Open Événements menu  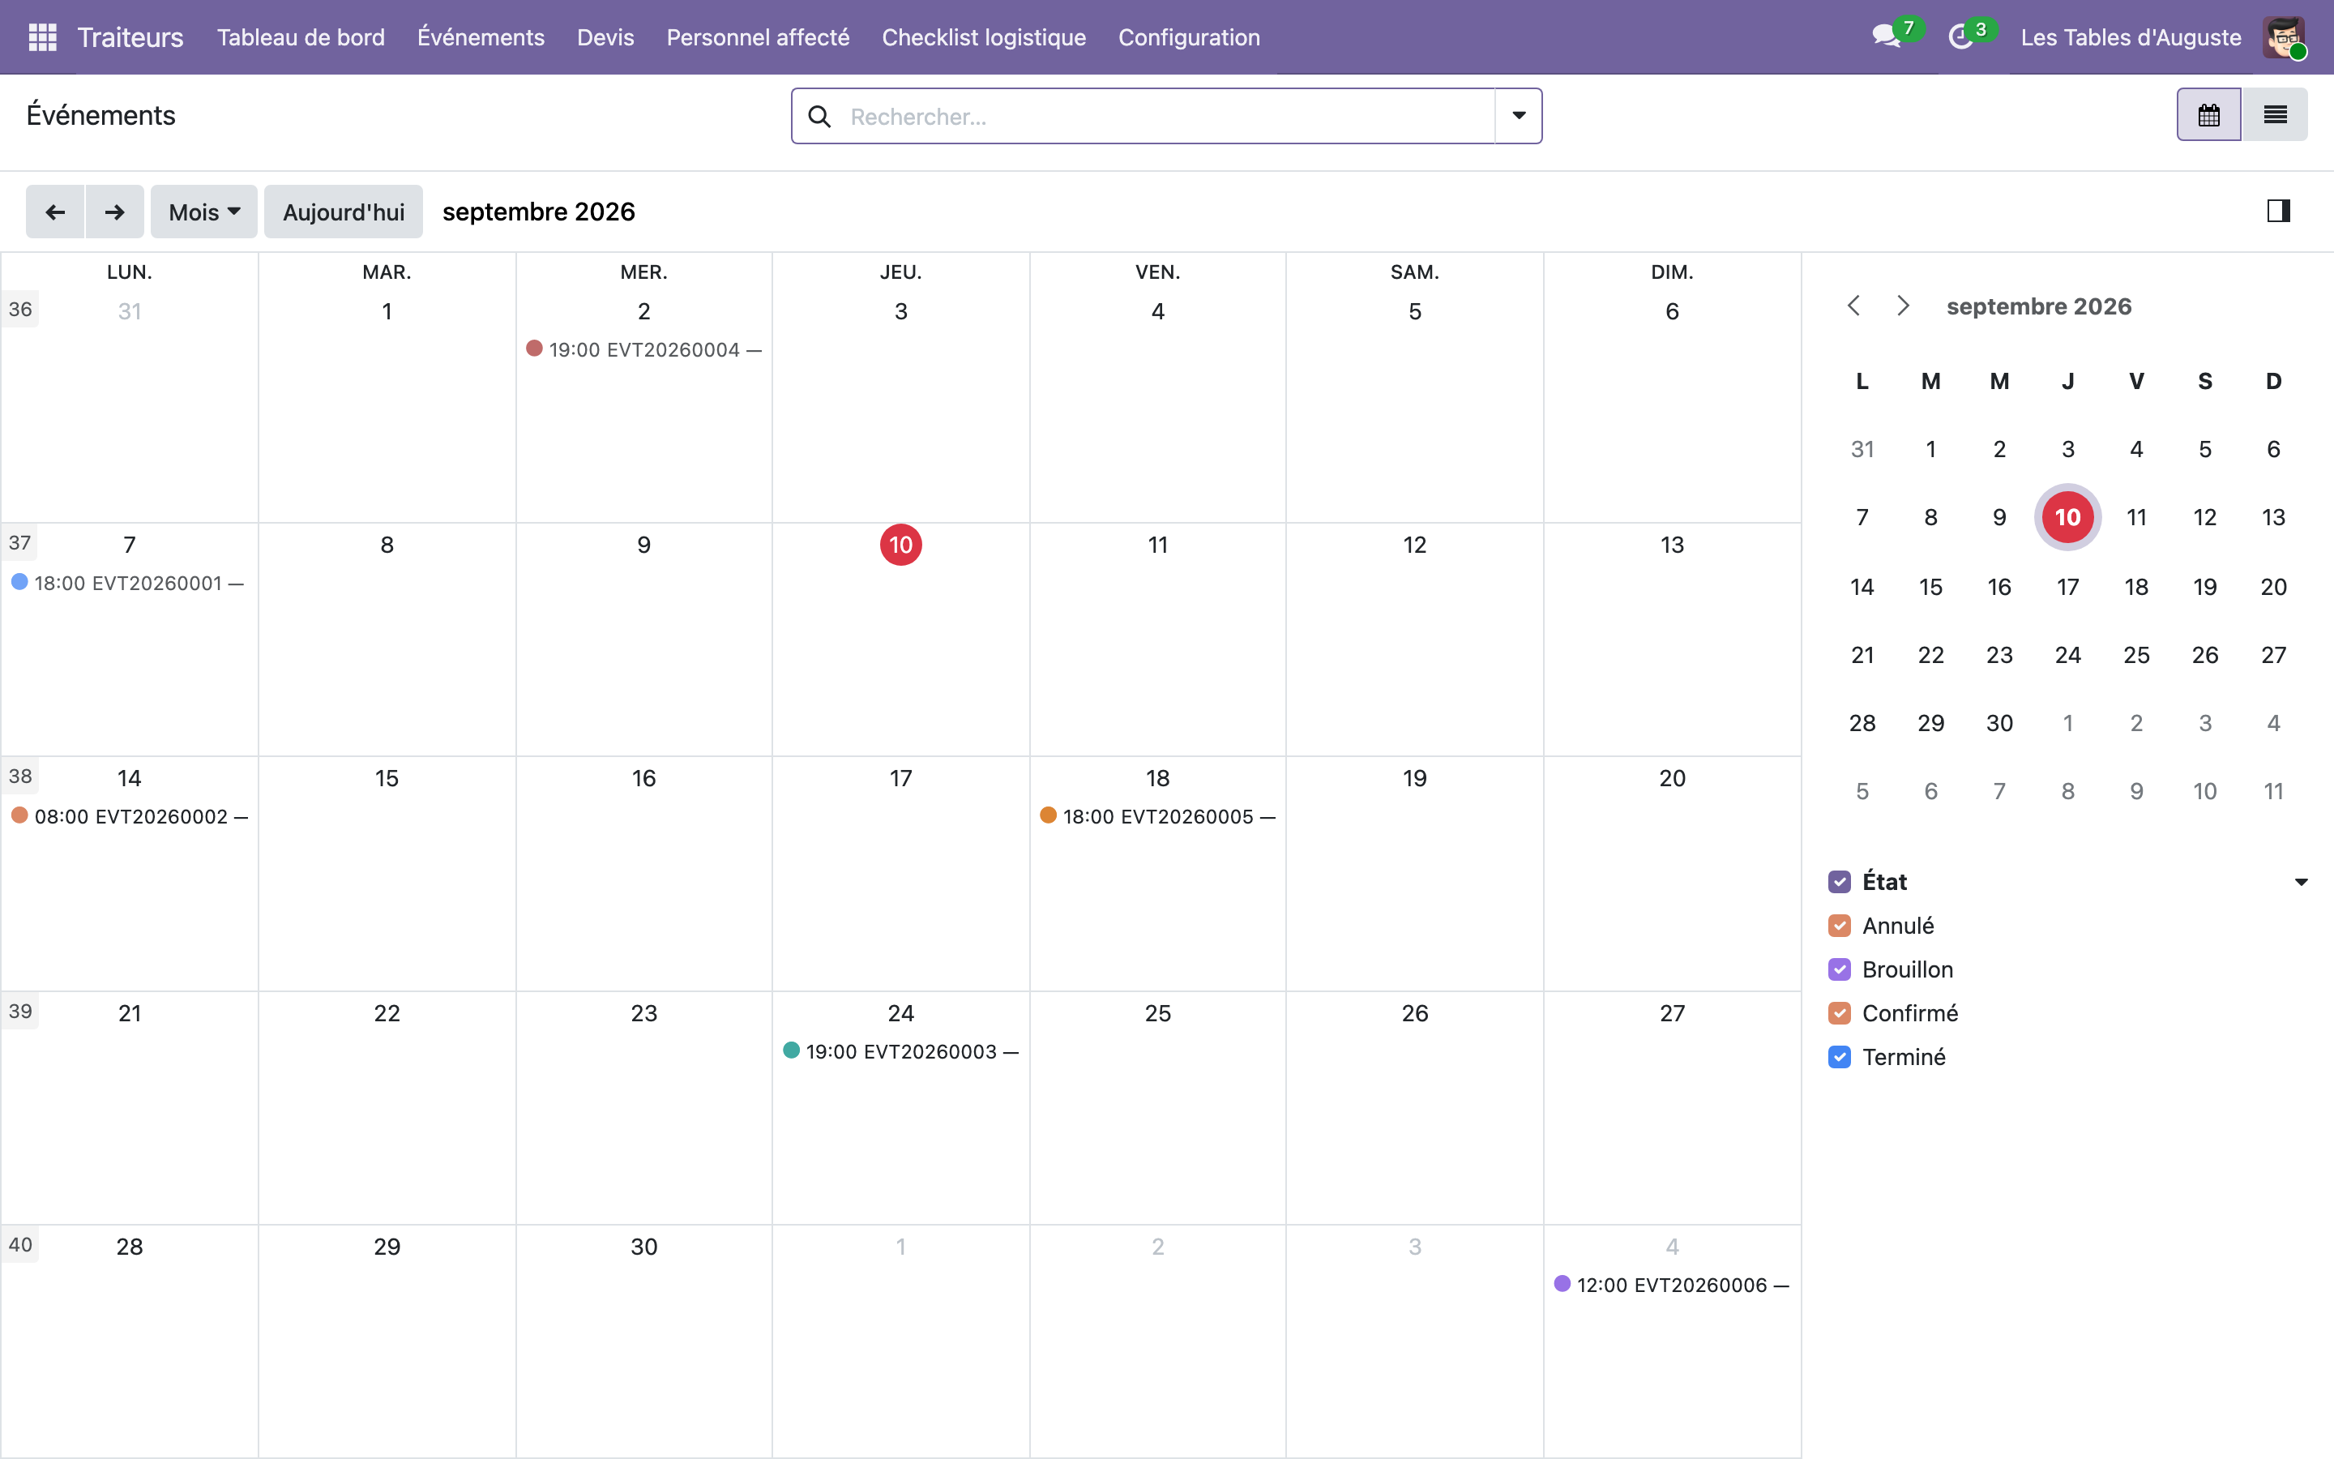481,36
